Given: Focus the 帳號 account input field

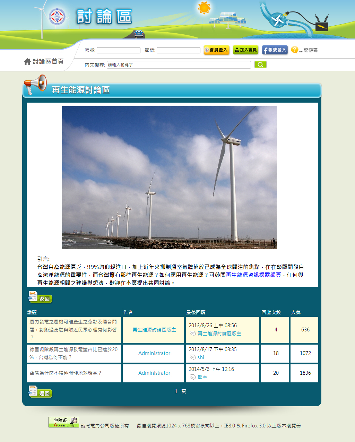Looking at the screenshot, I should point(119,50).
